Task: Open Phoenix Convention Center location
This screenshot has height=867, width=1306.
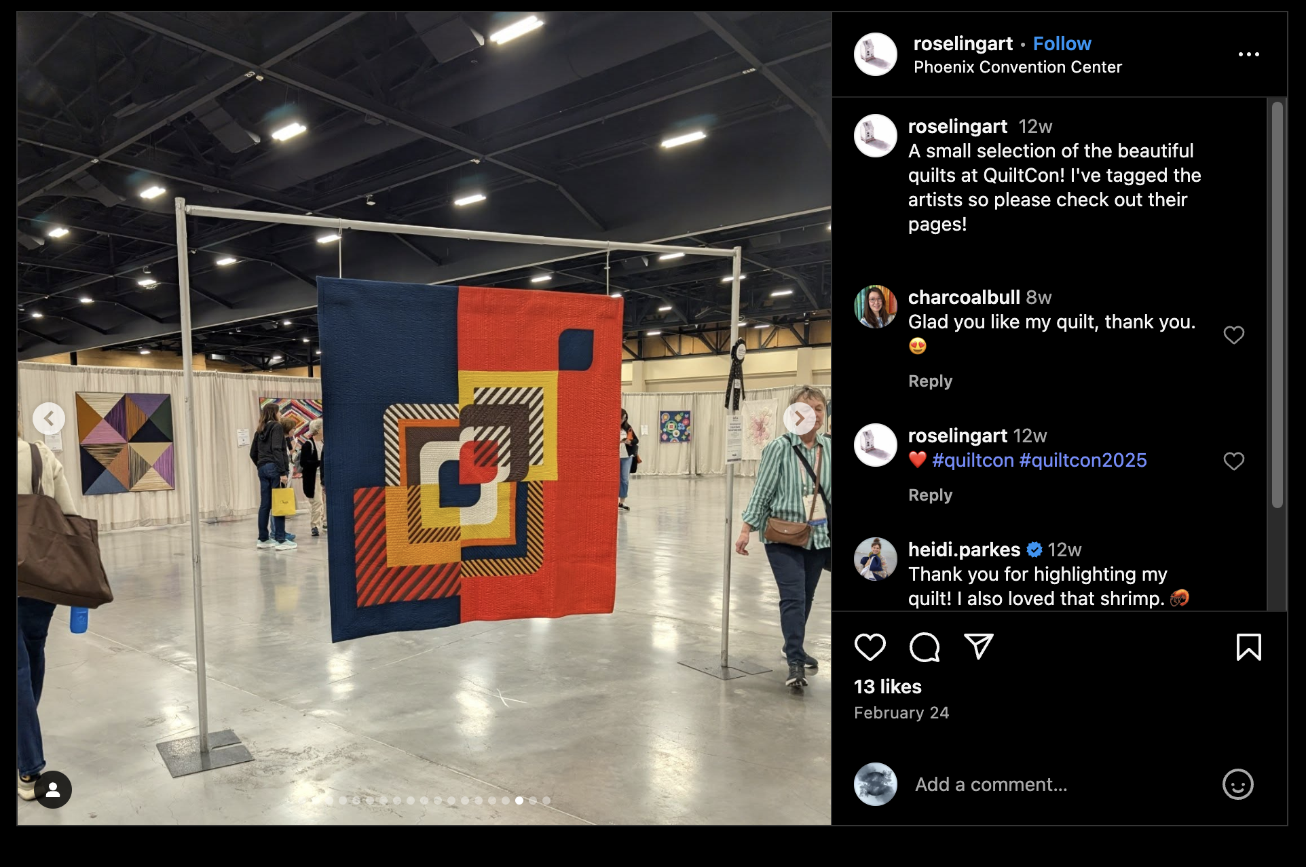Action: [1018, 67]
